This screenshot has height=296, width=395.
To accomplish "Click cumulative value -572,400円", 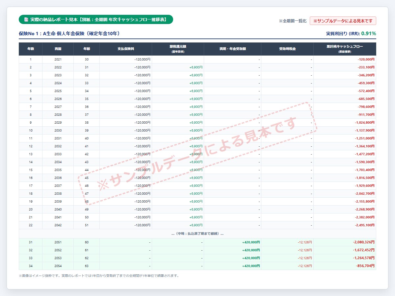I will [366, 91].
